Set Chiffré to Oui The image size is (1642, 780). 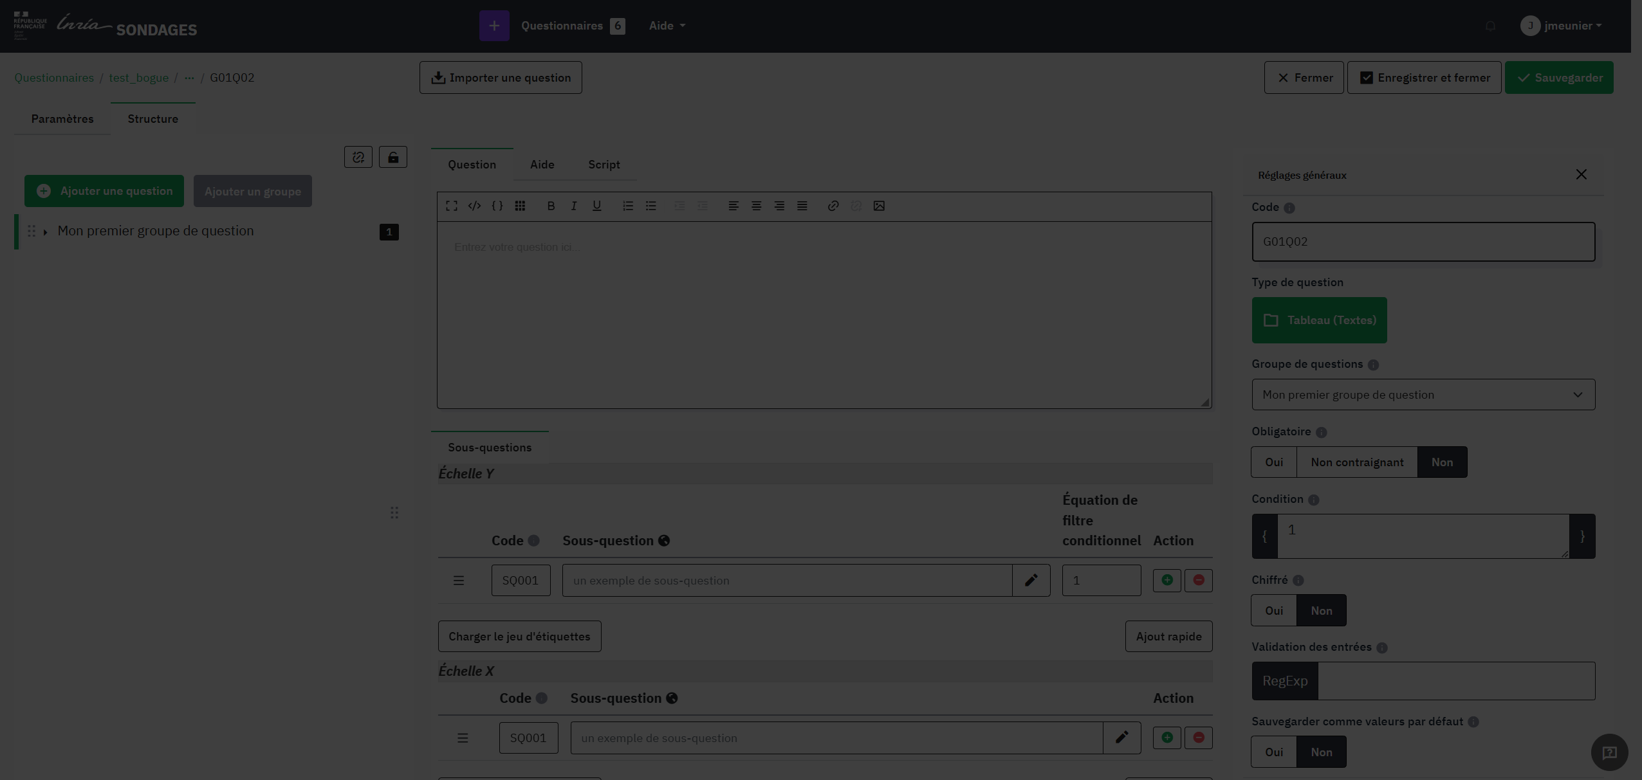[1273, 610]
